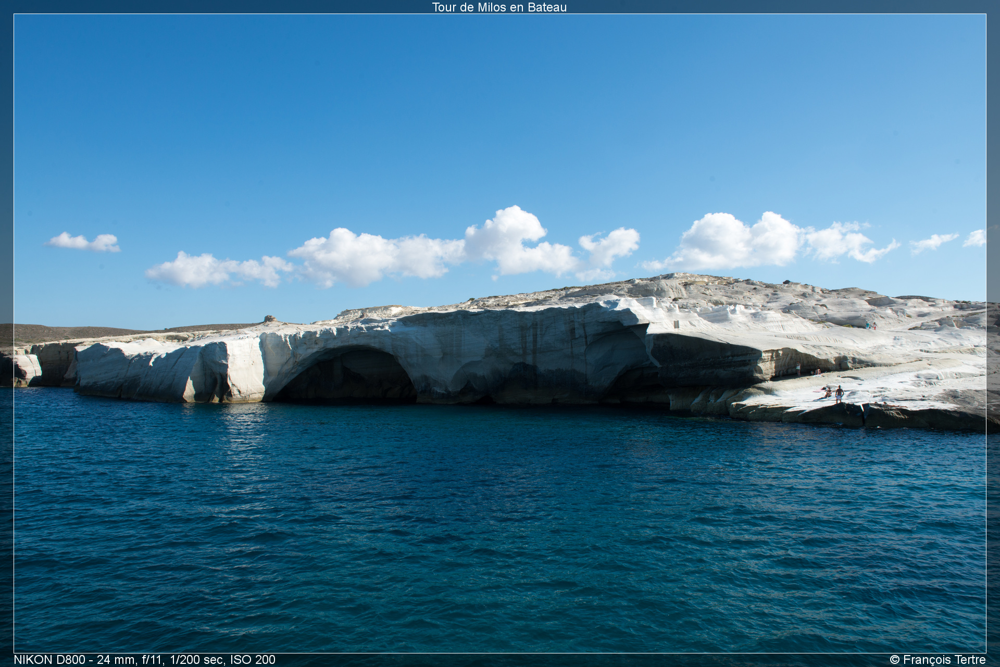Click the cliff and sea photograph

[x=500, y=333]
